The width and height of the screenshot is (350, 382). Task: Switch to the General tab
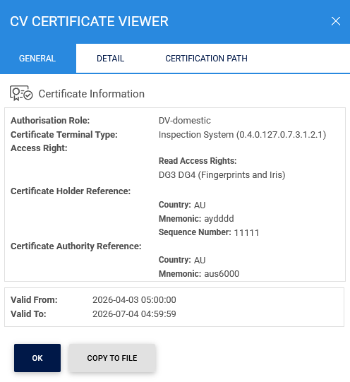coord(37,59)
